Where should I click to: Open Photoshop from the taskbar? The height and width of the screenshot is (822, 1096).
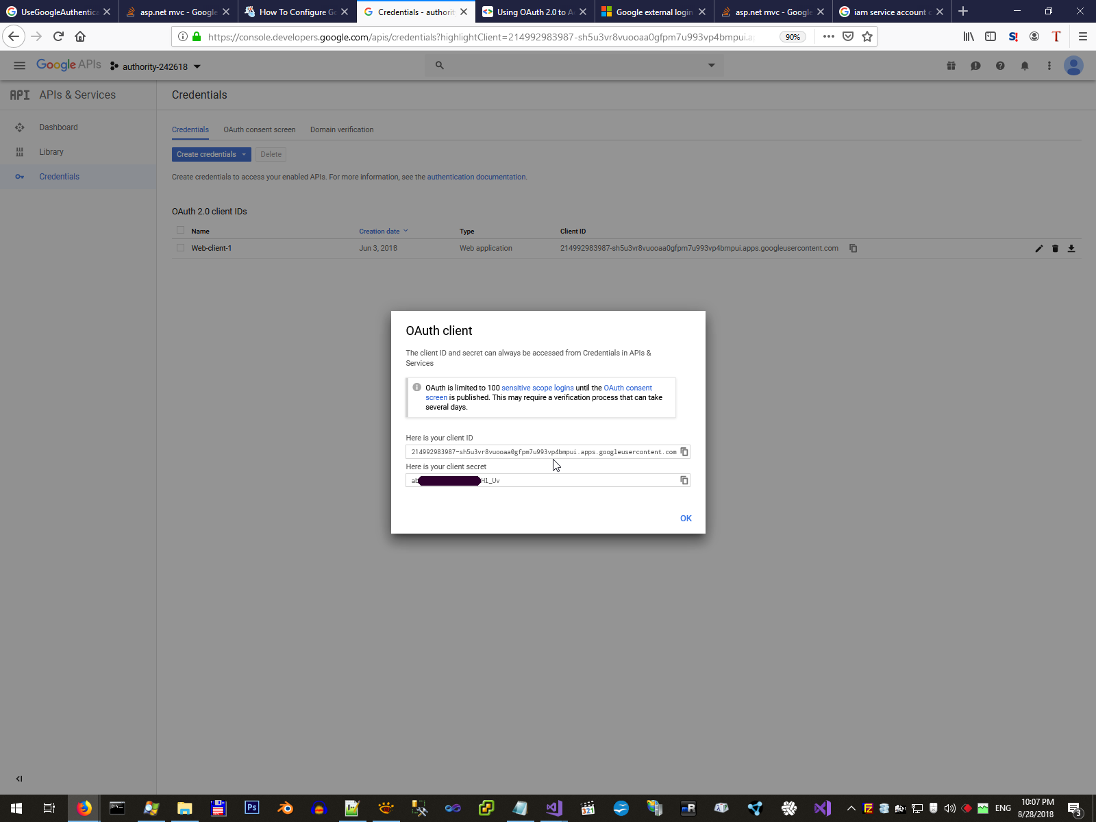pos(252,808)
